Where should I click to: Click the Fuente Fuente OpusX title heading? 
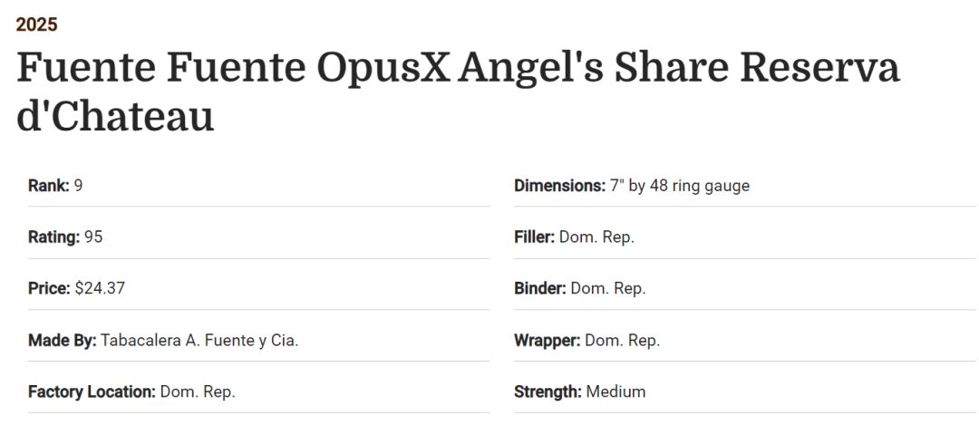(x=457, y=92)
